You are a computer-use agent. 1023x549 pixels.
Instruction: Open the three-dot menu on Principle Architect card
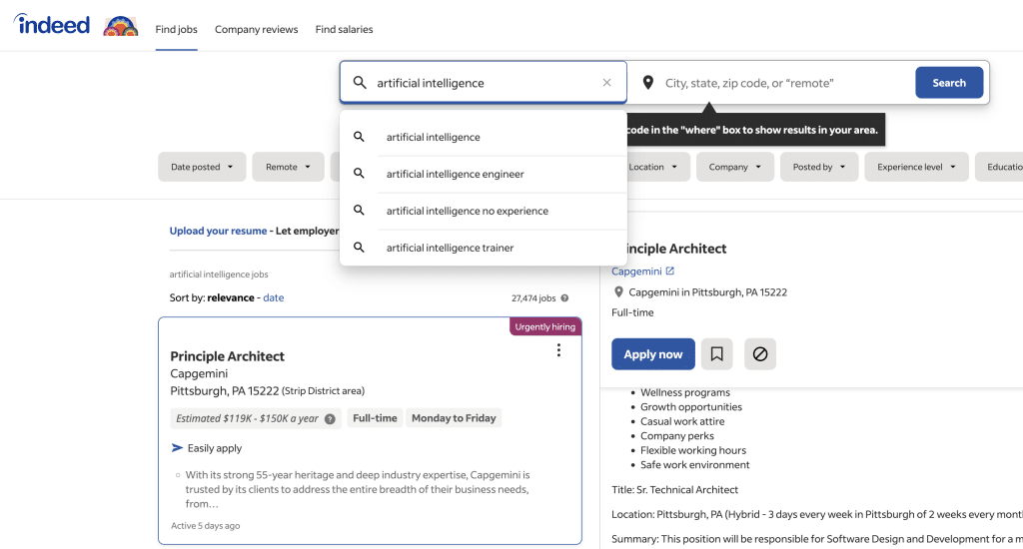coord(558,350)
